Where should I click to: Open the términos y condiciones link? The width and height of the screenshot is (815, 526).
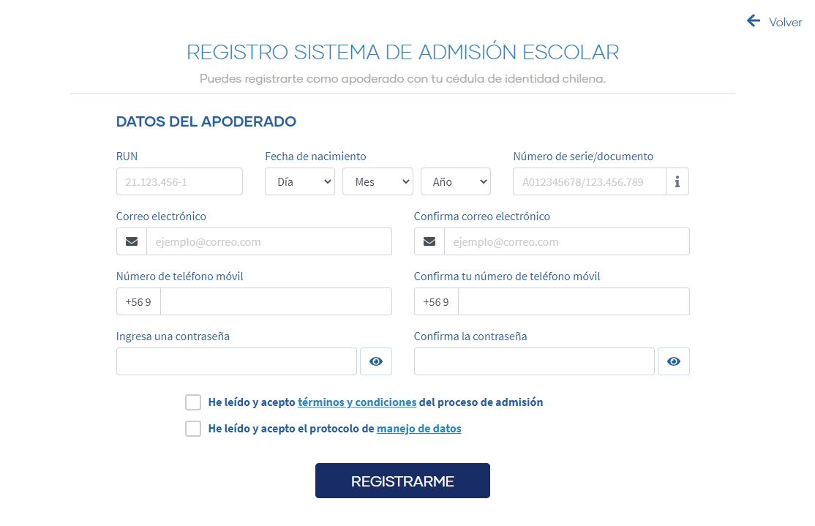[x=357, y=402]
